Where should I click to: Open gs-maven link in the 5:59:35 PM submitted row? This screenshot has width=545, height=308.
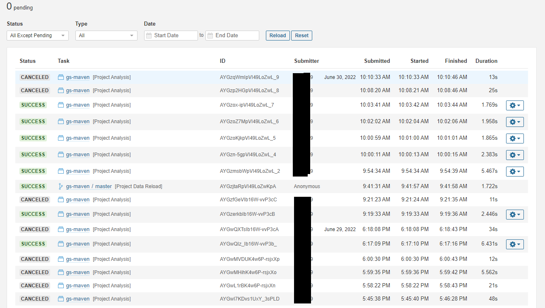[x=78, y=272]
